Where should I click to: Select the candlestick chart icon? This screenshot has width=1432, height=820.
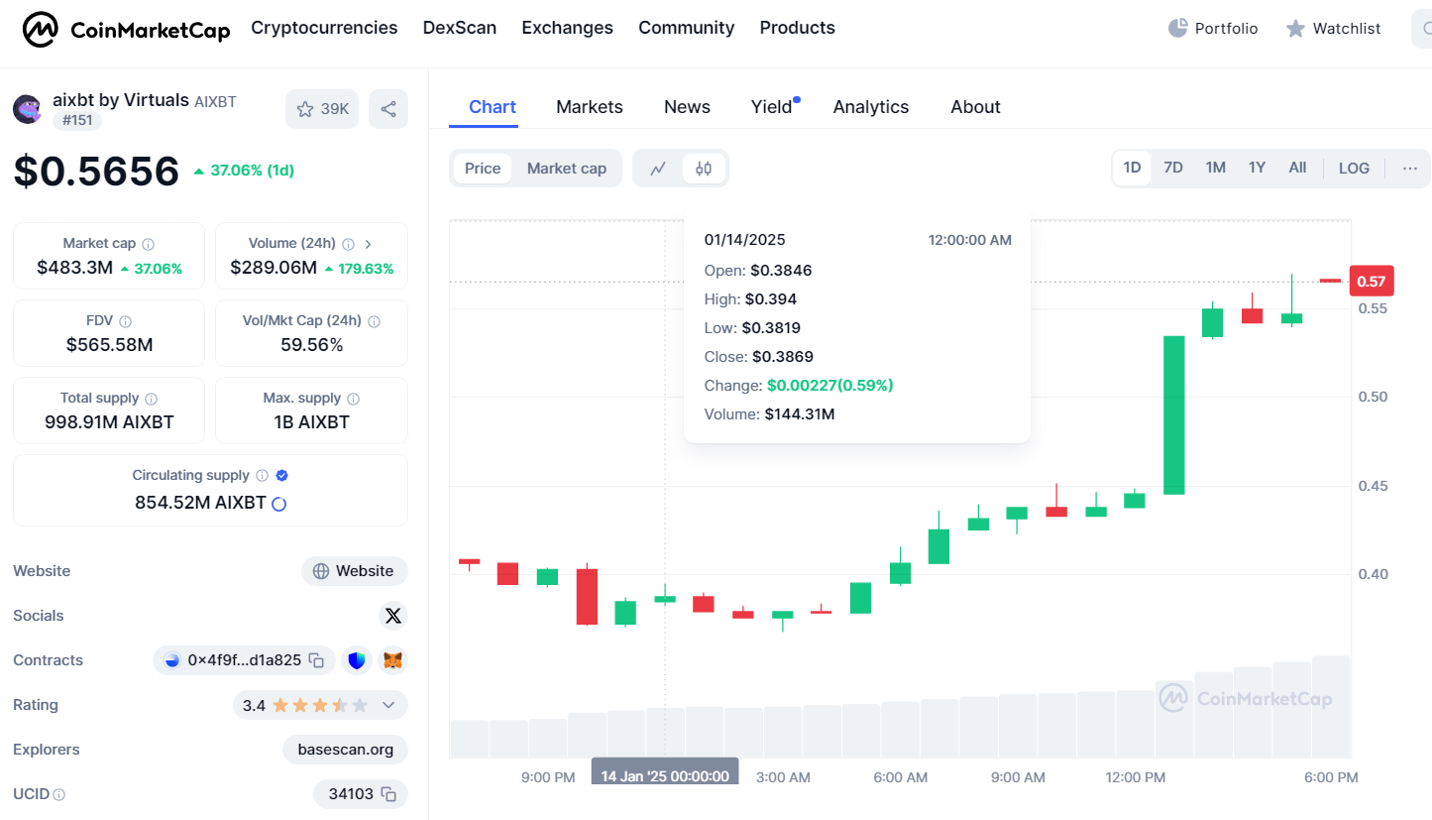tap(704, 169)
